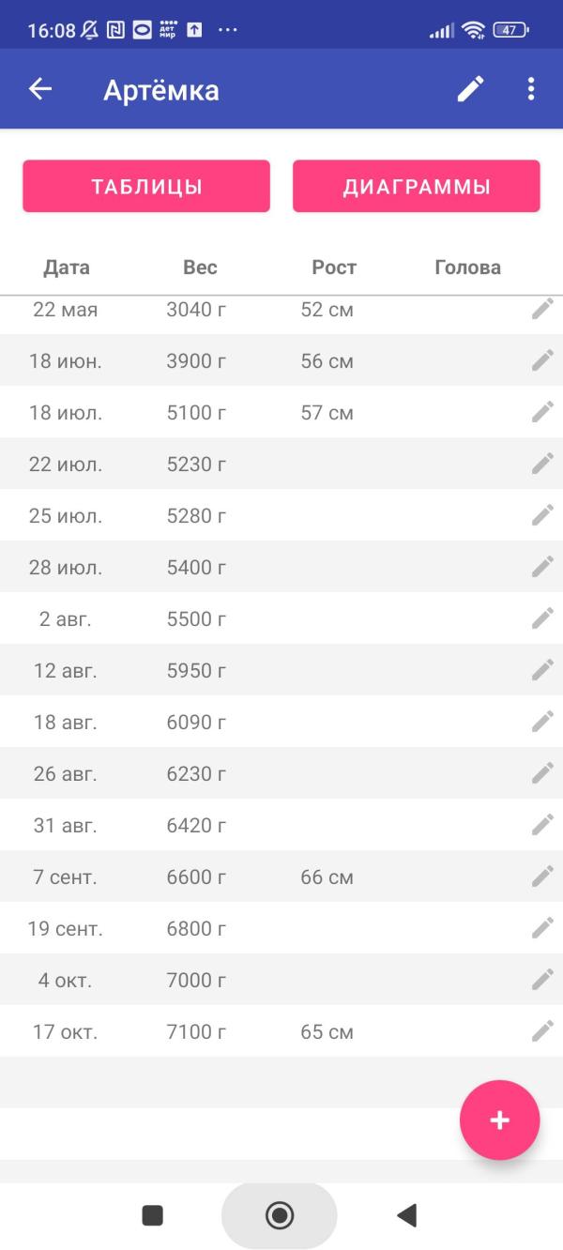Tap the back arrow next to Артёмка

tap(40, 89)
